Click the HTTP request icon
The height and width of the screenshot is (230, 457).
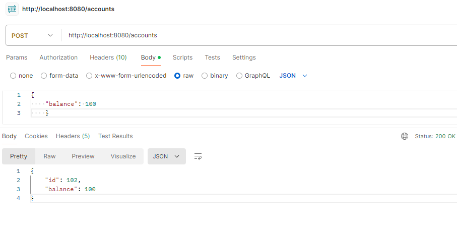[11, 9]
